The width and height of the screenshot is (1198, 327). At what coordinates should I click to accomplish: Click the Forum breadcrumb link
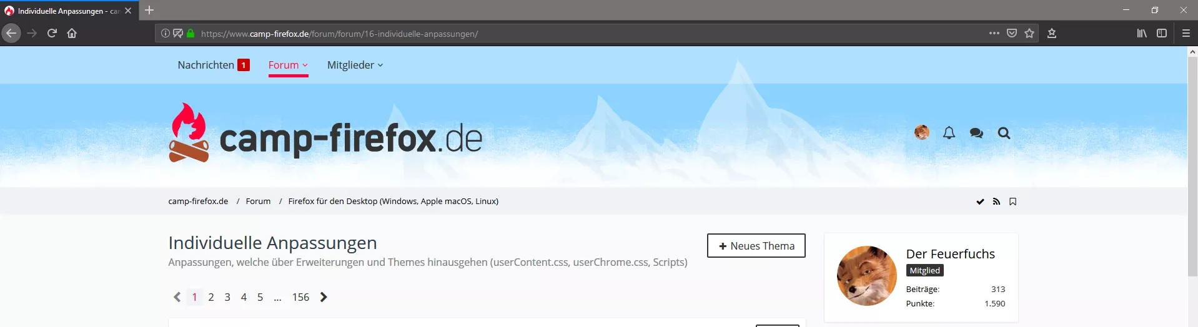(258, 201)
